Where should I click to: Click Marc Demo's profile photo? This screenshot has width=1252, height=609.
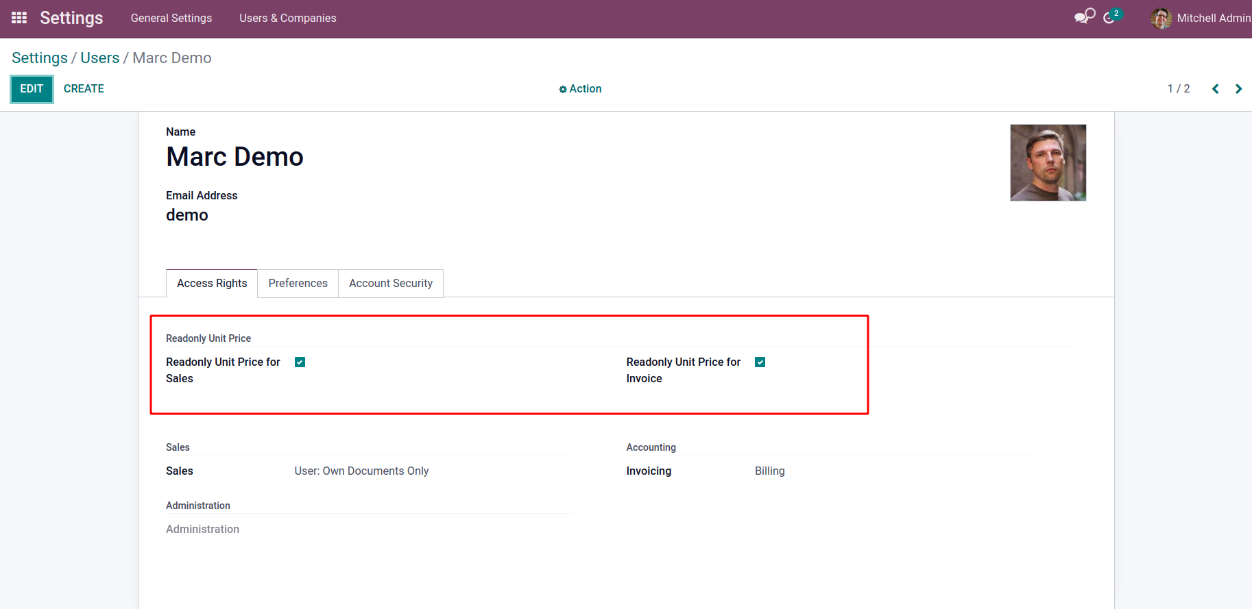(1048, 162)
